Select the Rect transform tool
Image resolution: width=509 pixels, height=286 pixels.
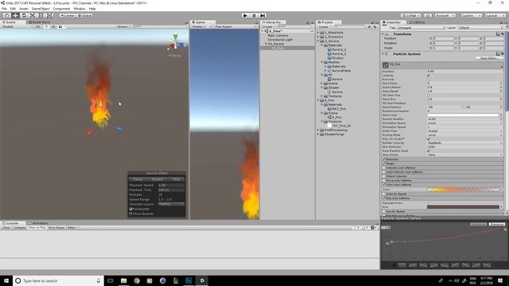coord(41,15)
